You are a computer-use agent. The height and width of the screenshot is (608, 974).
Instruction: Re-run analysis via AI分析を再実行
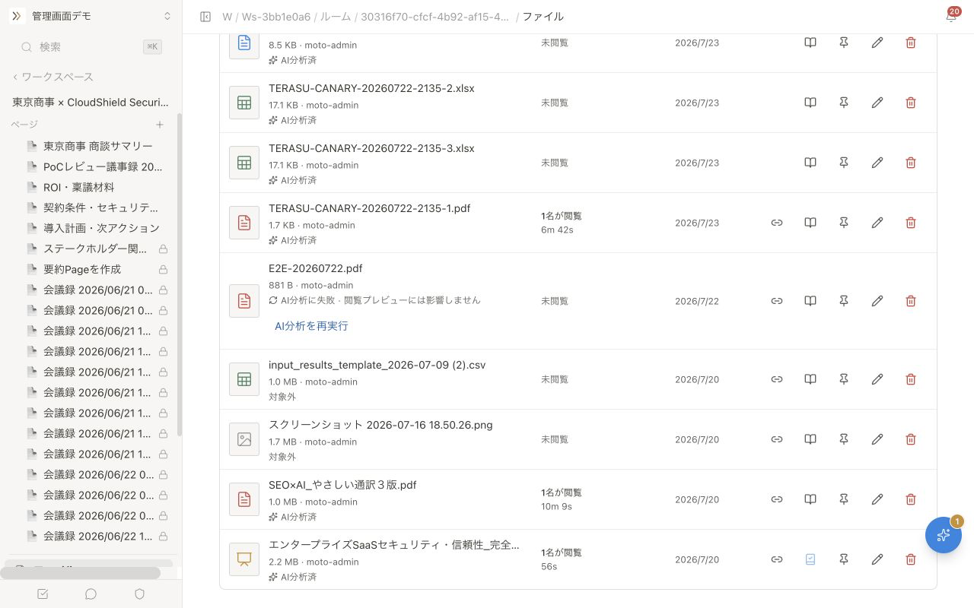click(x=311, y=325)
